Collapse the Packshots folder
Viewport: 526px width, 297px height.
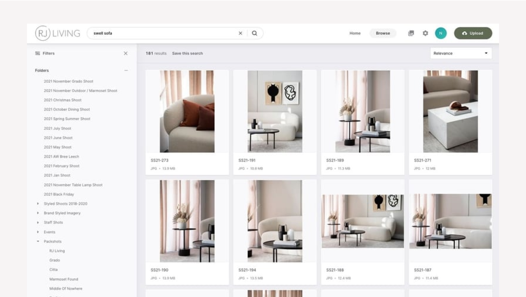tap(38, 241)
